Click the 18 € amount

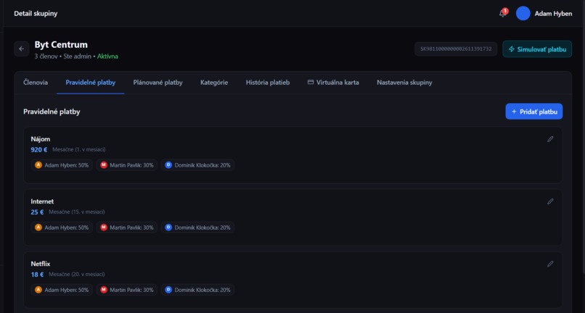[x=37, y=275]
